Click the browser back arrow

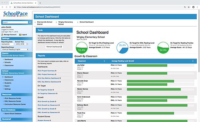click(3, 7)
